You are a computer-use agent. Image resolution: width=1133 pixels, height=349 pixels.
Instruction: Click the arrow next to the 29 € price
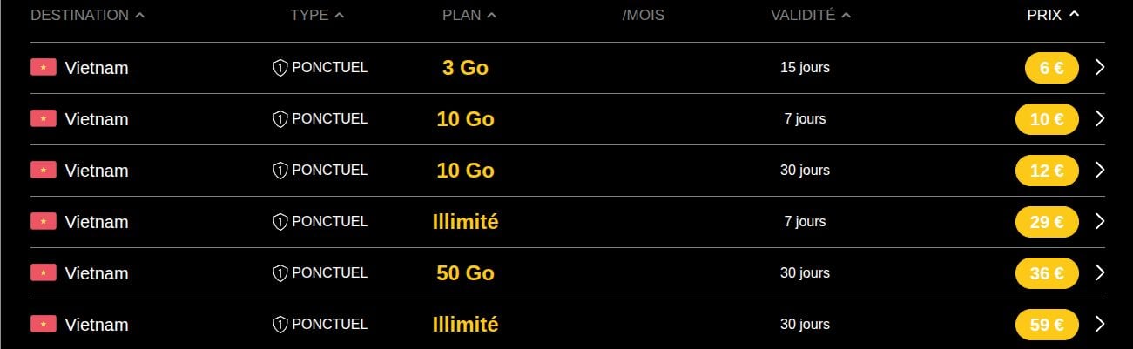point(1099,222)
